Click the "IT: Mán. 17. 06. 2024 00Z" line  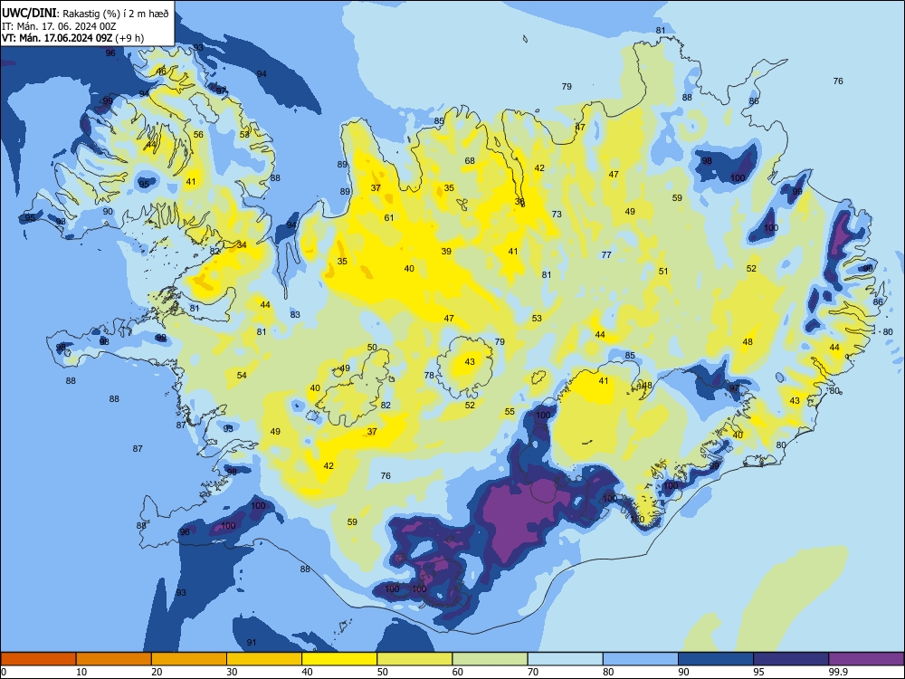(59, 26)
